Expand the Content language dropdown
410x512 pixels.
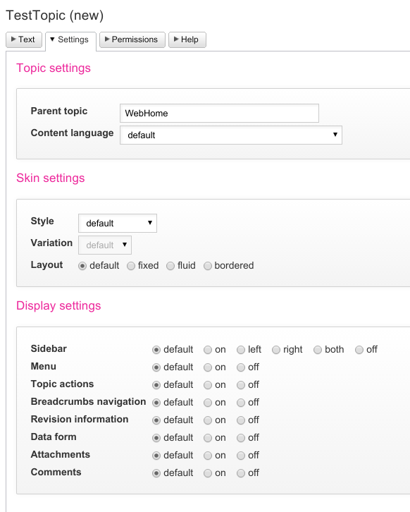(231, 135)
